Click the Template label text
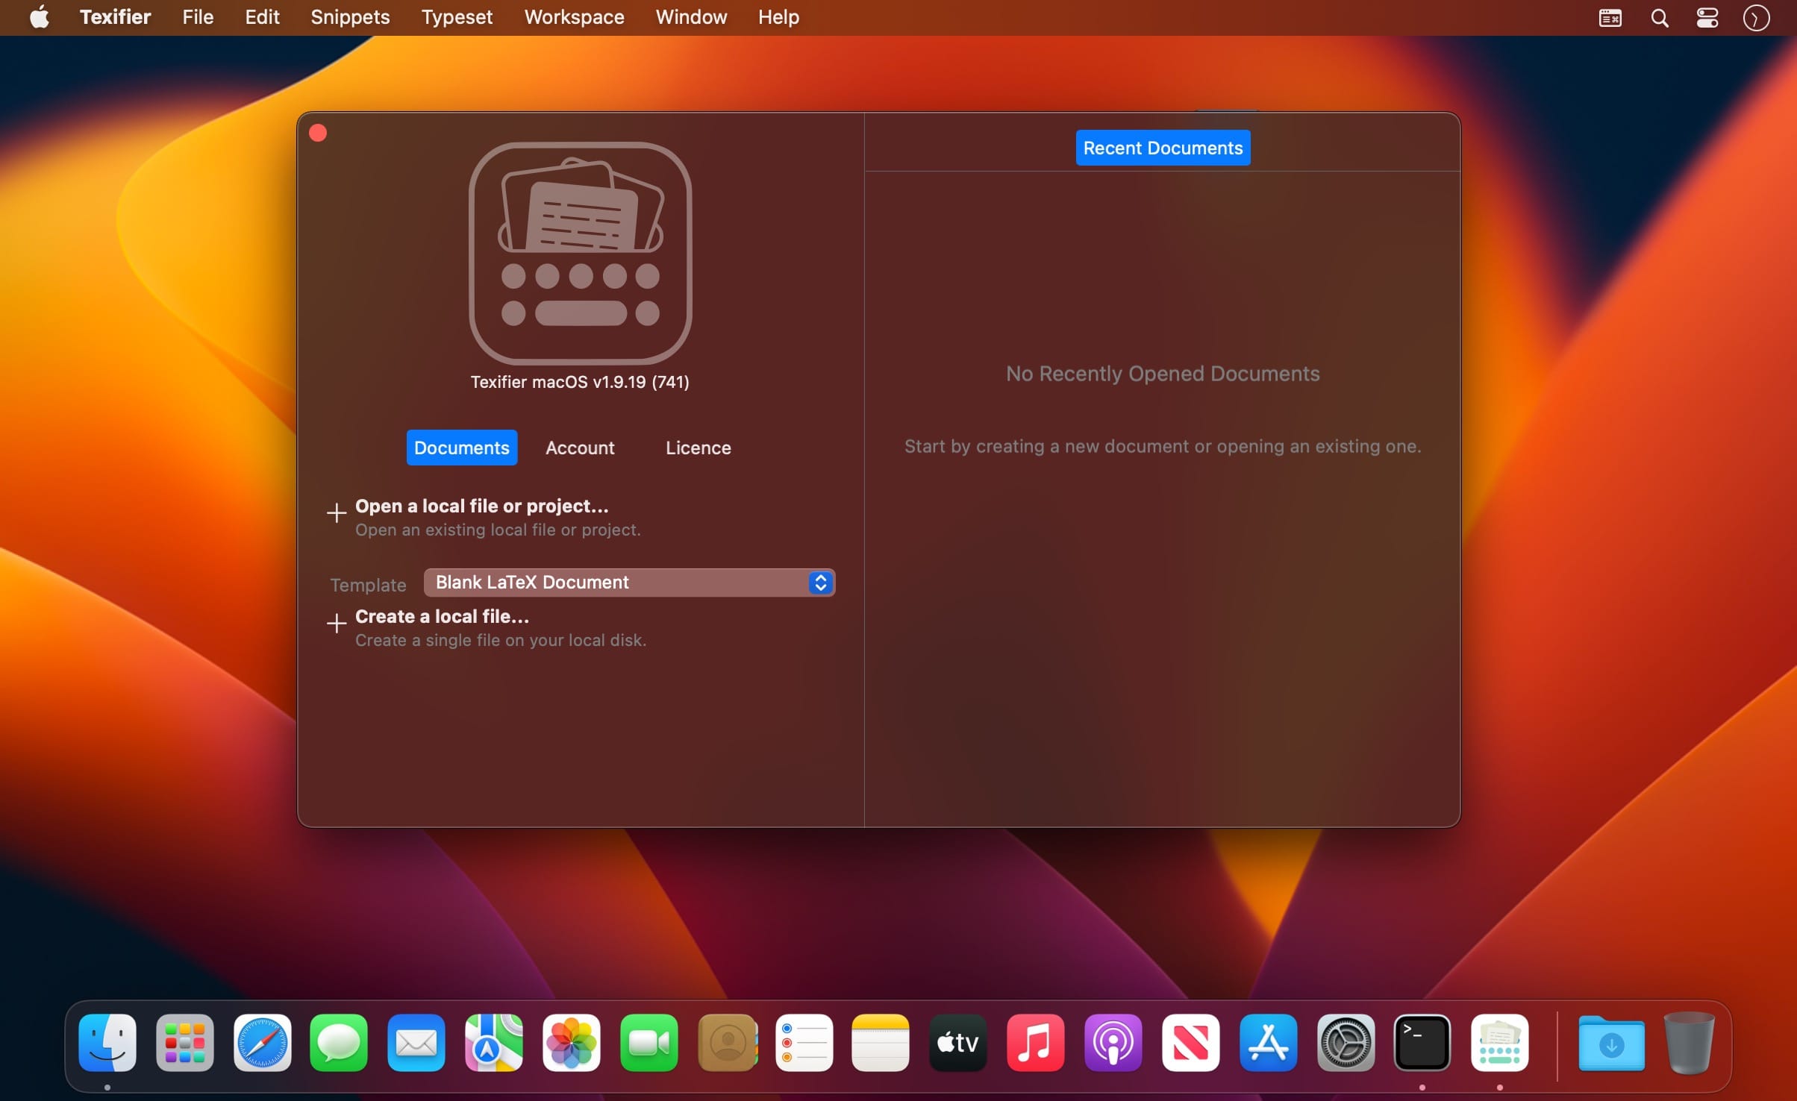The image size is (1797, 1101). [x=369, y=585]
